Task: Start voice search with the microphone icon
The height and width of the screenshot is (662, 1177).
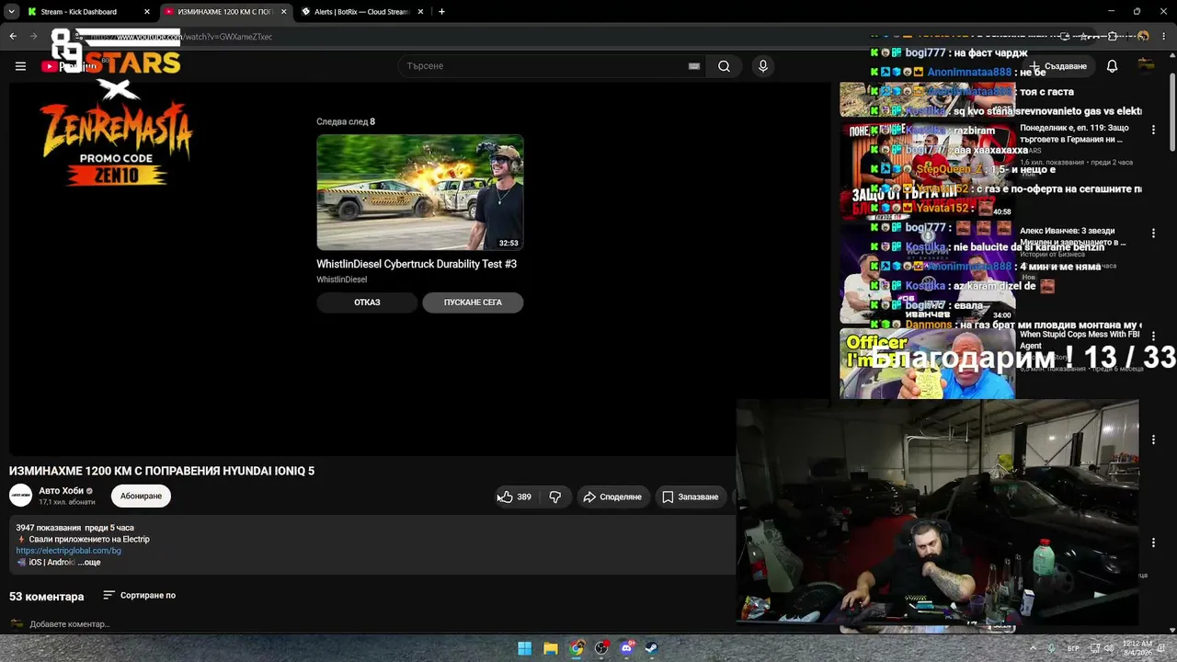Action: [762, 66]
